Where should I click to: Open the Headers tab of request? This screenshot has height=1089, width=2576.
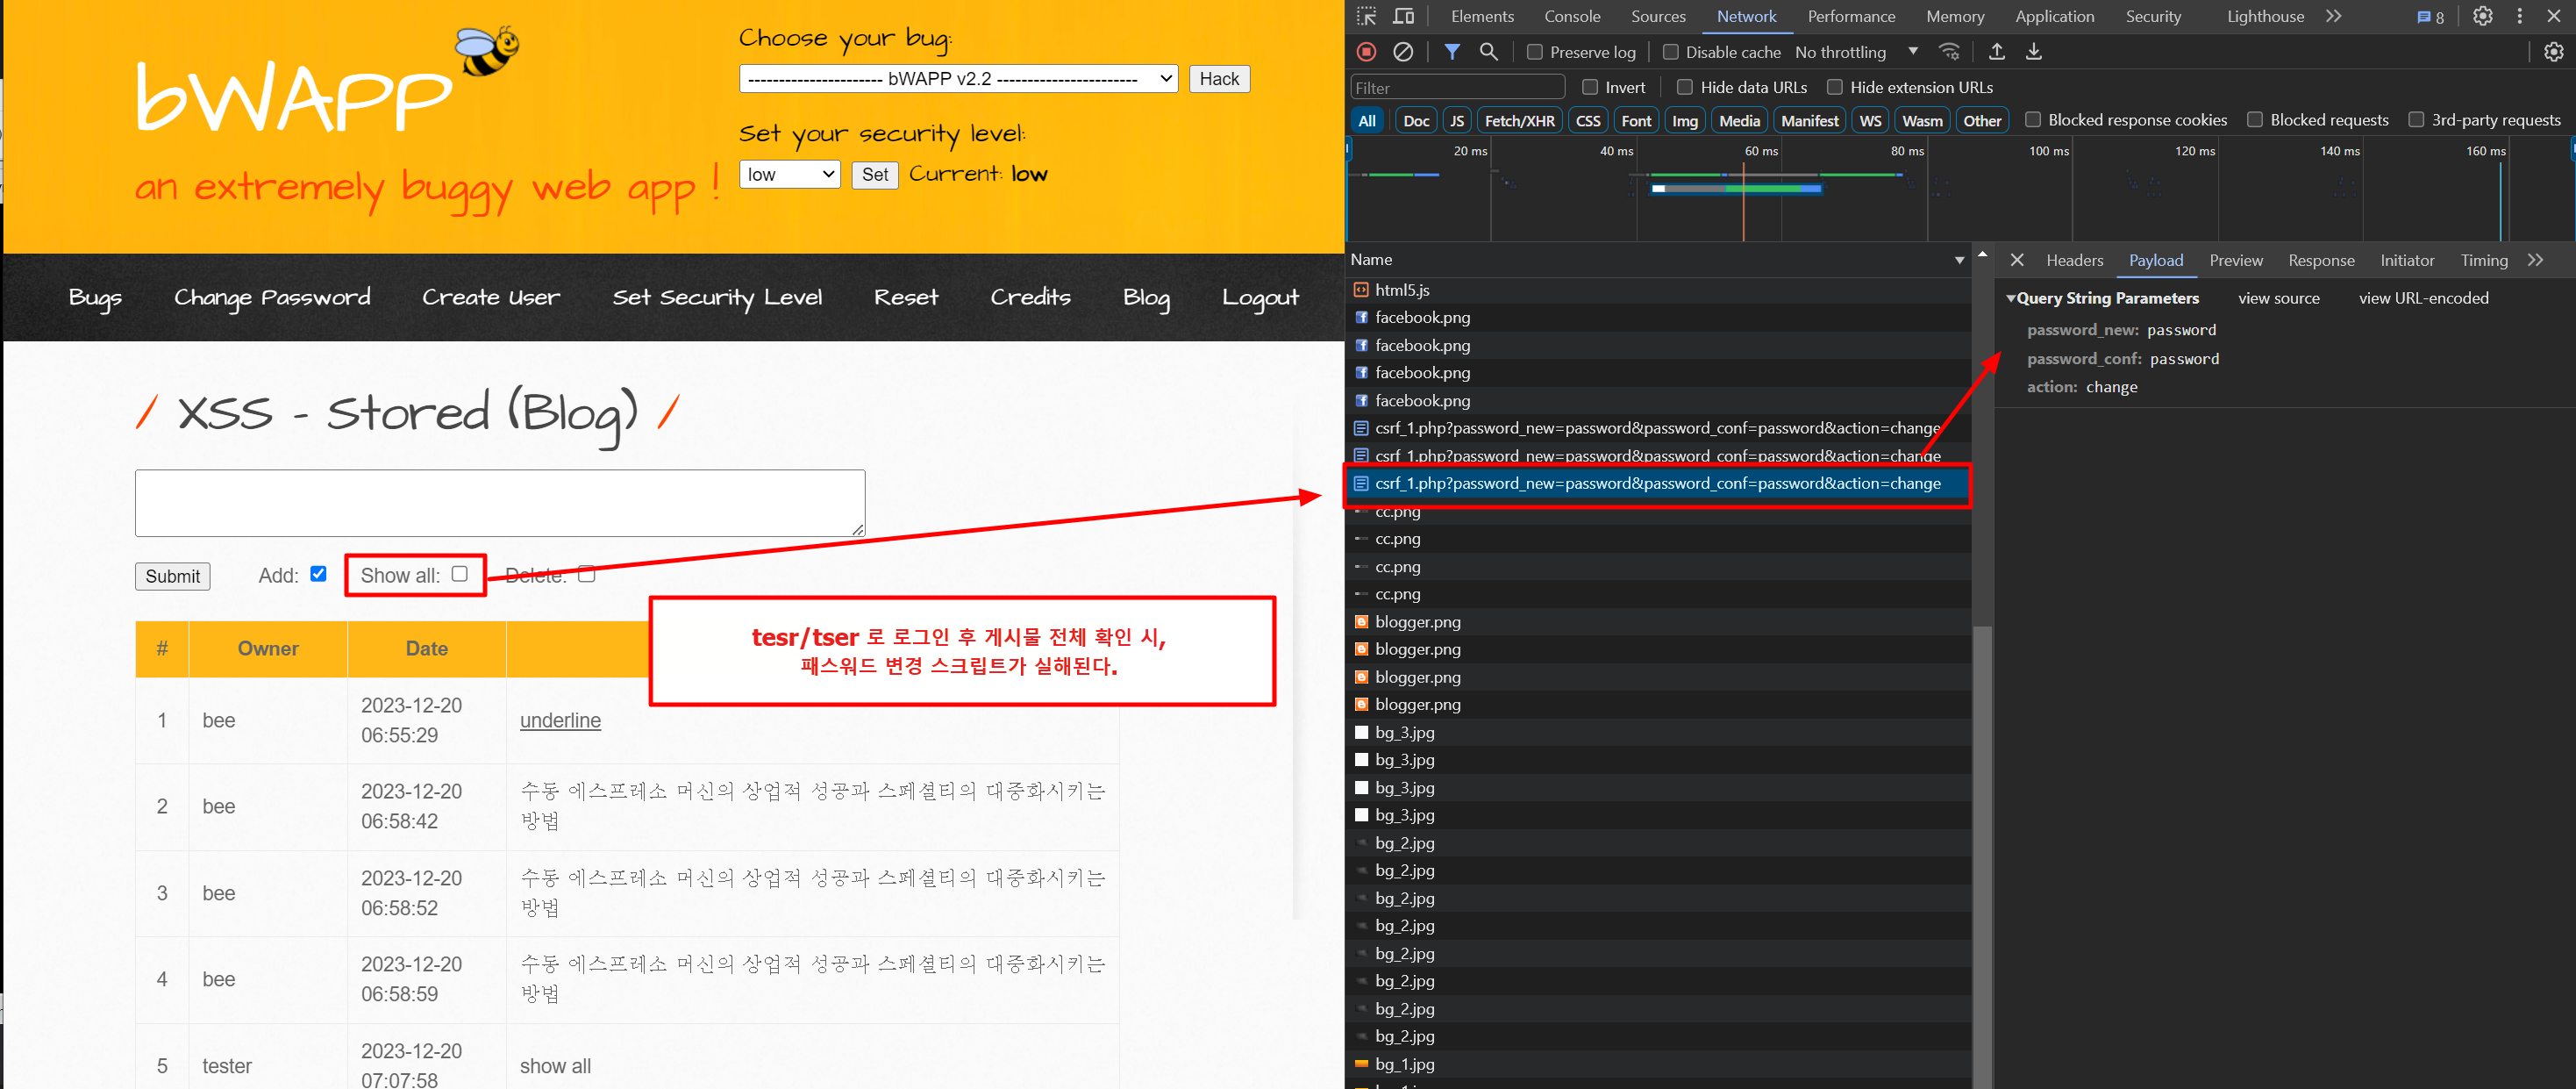click(2074, 261)
